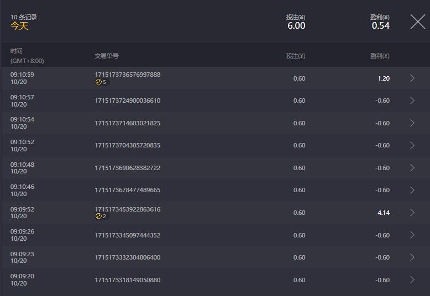Expand details arrow for 09:10:59 record

click(x=412, y=78)
